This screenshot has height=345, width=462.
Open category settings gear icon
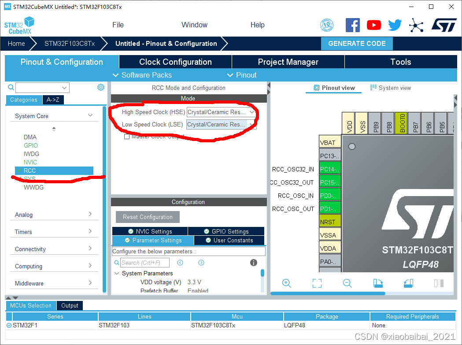[x=101, y=87]
